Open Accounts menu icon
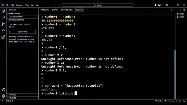 click(x=3, y=90)
